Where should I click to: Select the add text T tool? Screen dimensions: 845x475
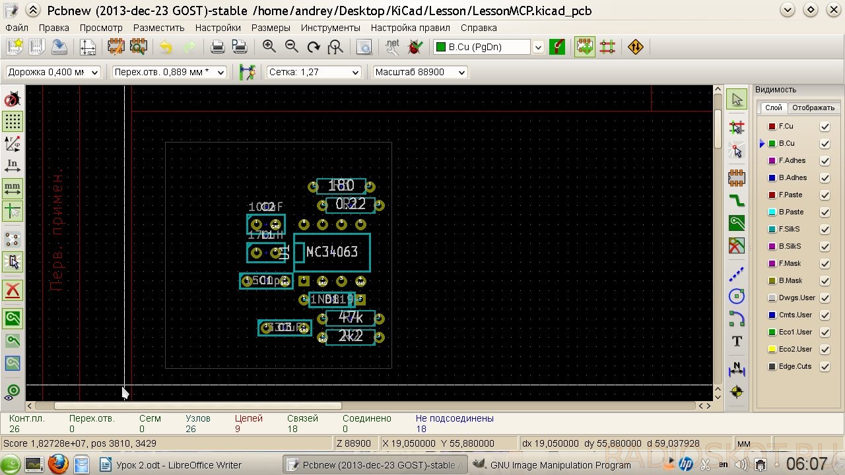pyautogui.click(x=737, y=341)
